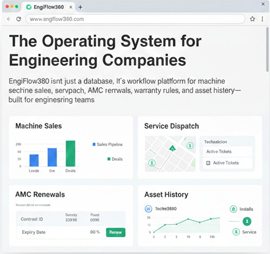Image resolution: width=270 pixels, height=254 pixels.
Task: Click the Machine Sales card title
Action: 38,126
